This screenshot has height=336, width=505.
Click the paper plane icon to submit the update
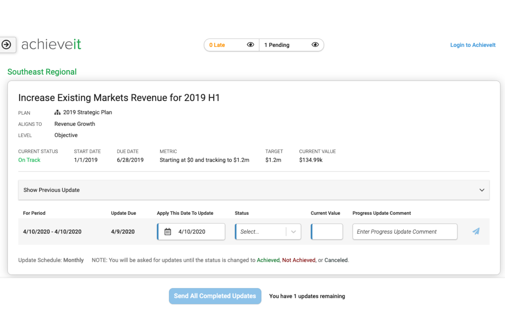point(476,231)
